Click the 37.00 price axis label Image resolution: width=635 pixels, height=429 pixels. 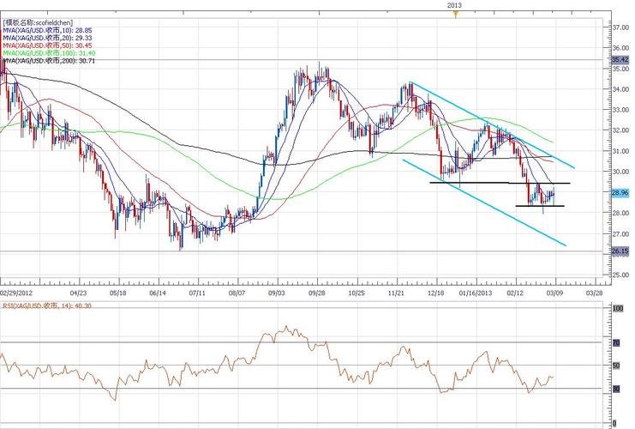[620, 27]
